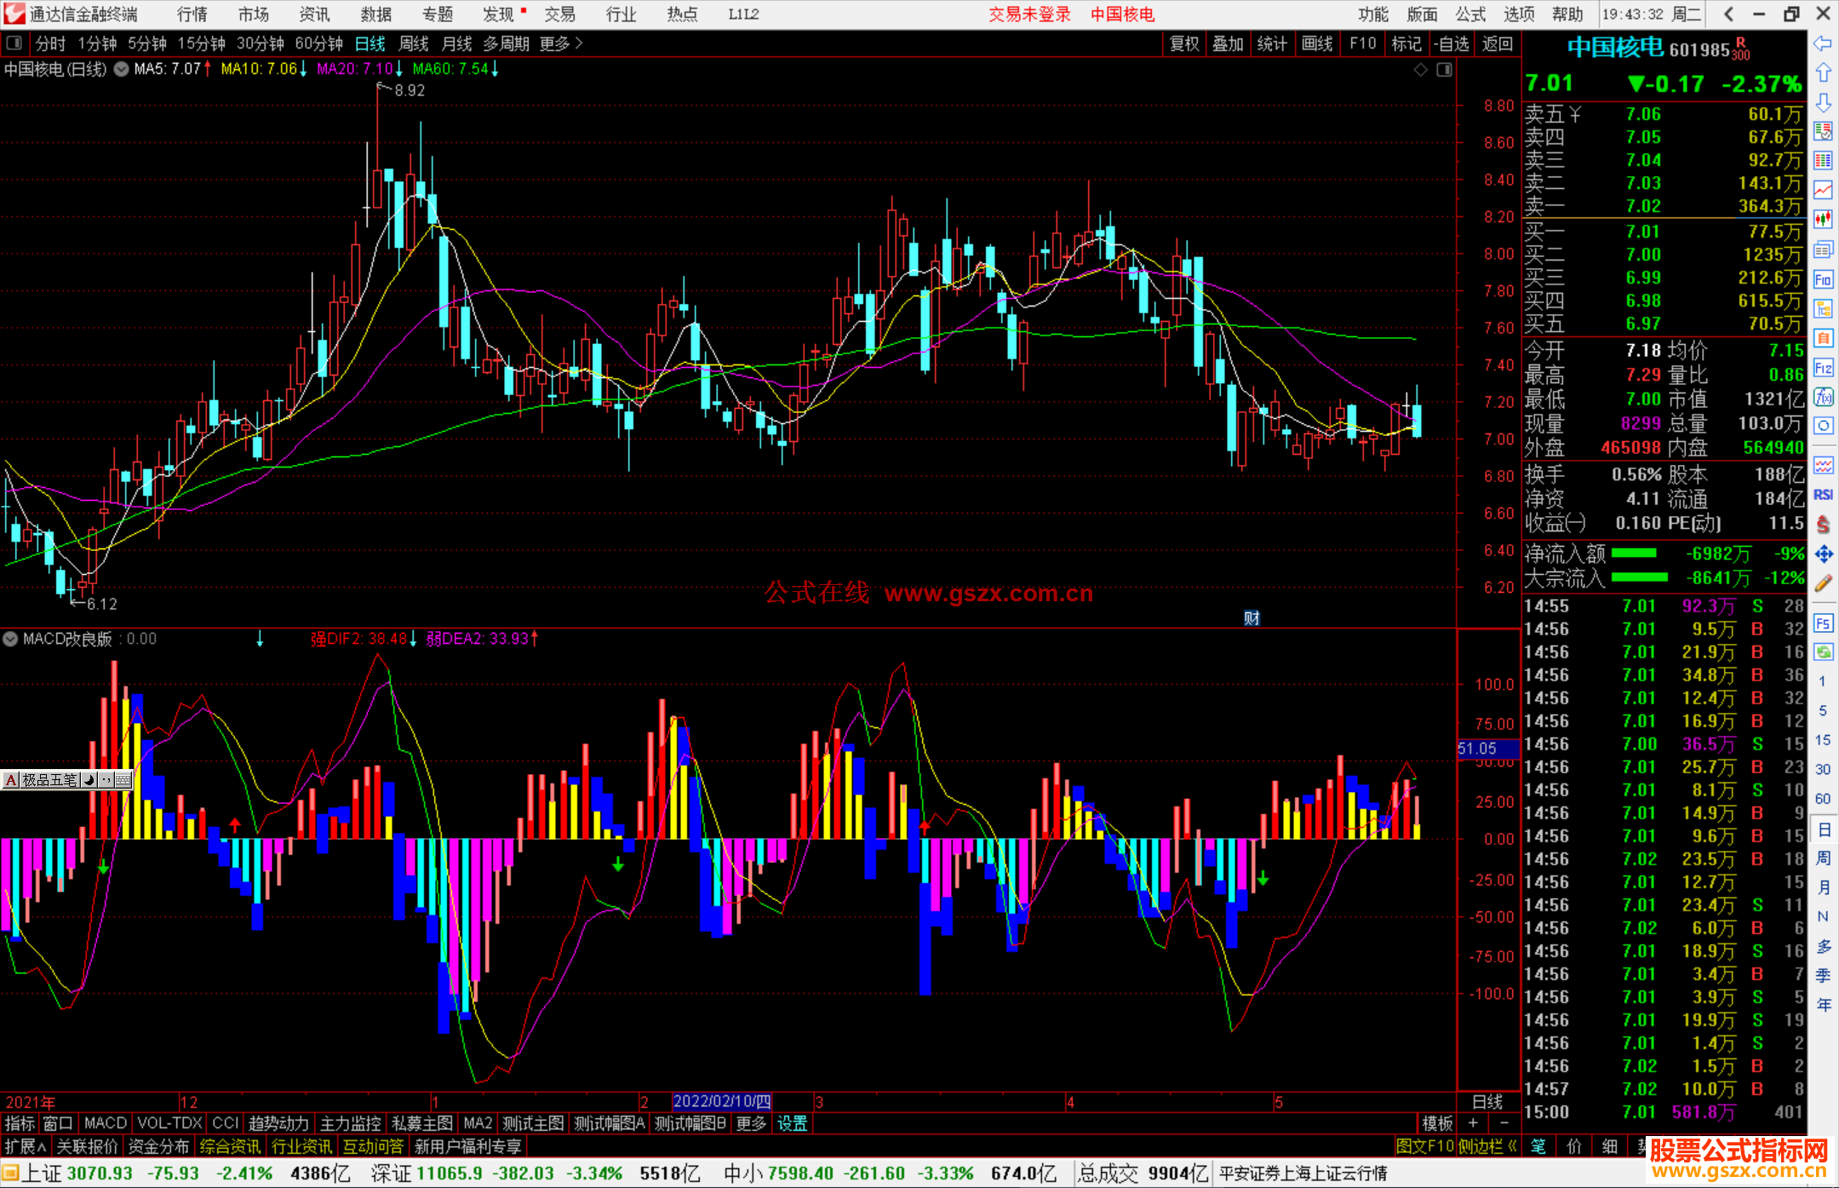Select the 5分钟 period

pos(147,43)
